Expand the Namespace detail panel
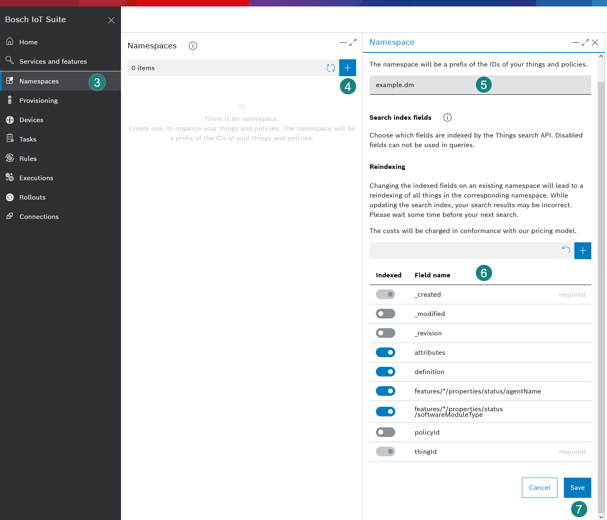The height and width of the screenshot is (520, 607). [x=585, y=42]
